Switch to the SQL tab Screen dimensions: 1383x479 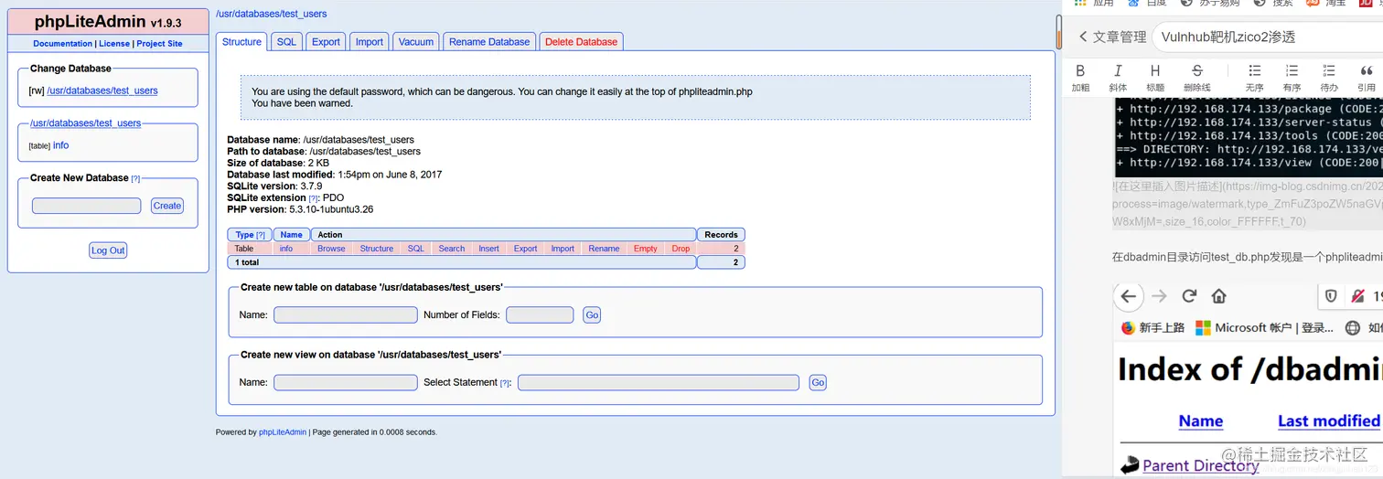point(287,41)
